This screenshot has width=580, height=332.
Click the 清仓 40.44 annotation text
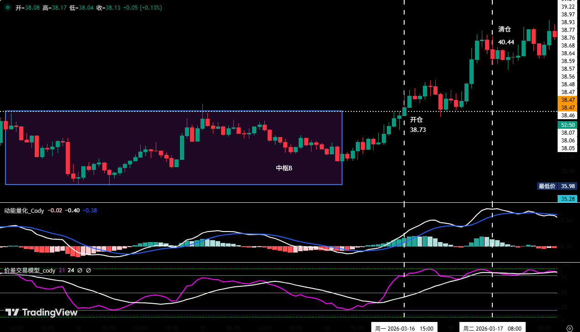pyautogui.click(x=506, y=36)
